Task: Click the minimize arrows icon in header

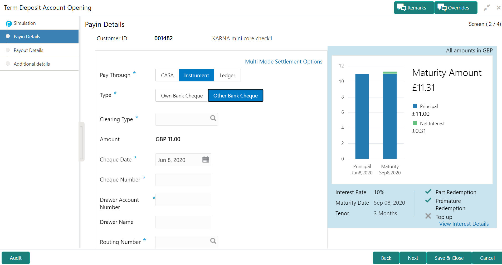Action: point(487,8)
